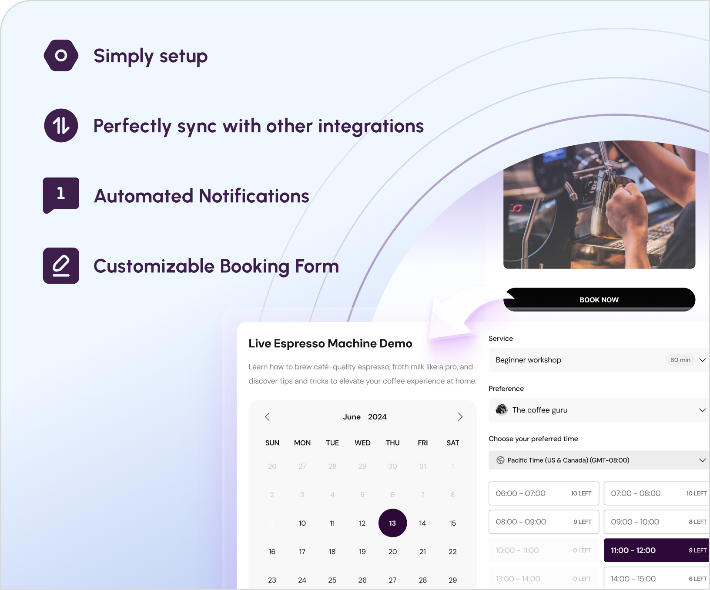Click the sync arrows integrations icon
The height and width of the screenshot is (590, 710).
[x=61, y=126]
